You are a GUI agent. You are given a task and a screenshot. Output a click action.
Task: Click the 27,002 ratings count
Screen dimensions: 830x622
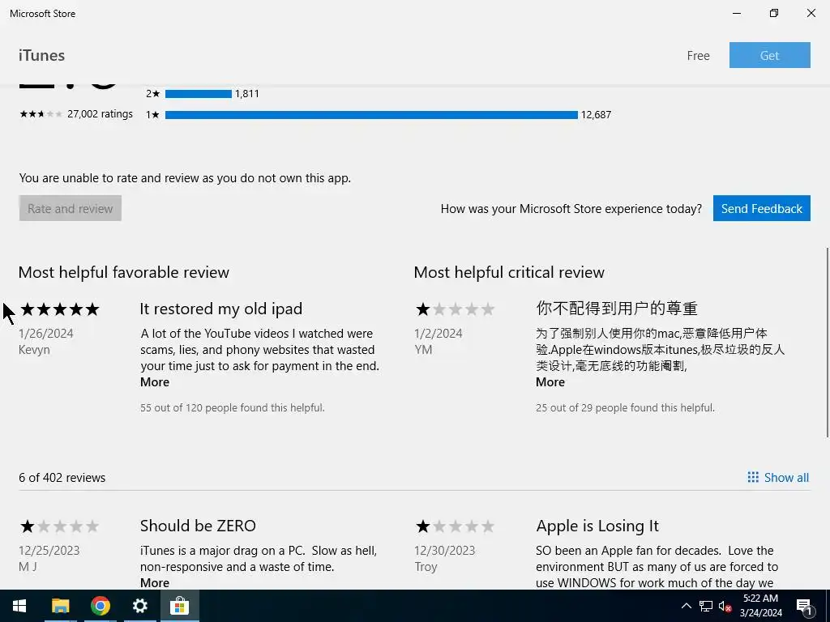100,113
